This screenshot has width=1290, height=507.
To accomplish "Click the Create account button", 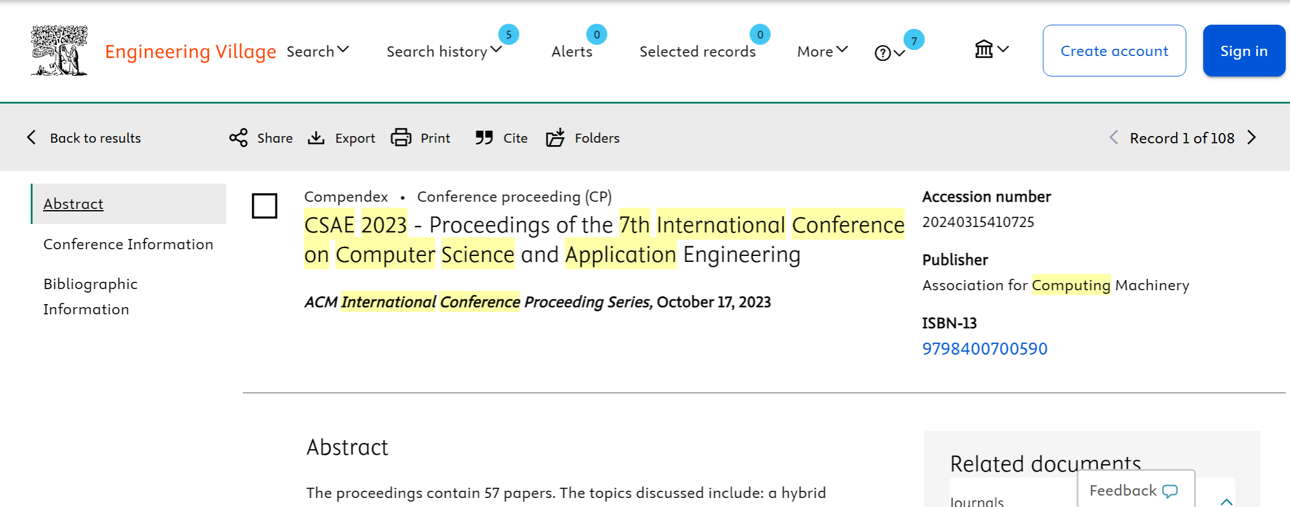I will (1114, 51).
